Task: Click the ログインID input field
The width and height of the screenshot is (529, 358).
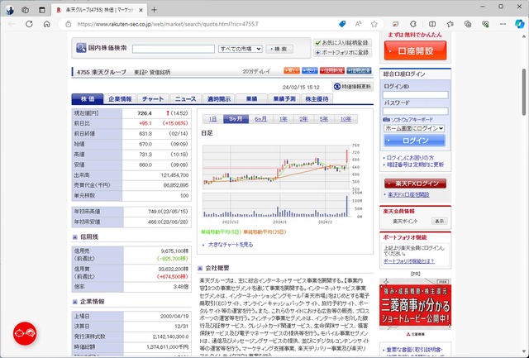Action: tap(415, 95)
